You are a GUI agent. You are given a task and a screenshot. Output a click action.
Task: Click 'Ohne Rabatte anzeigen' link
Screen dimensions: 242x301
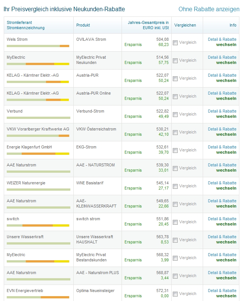point(209,9)
